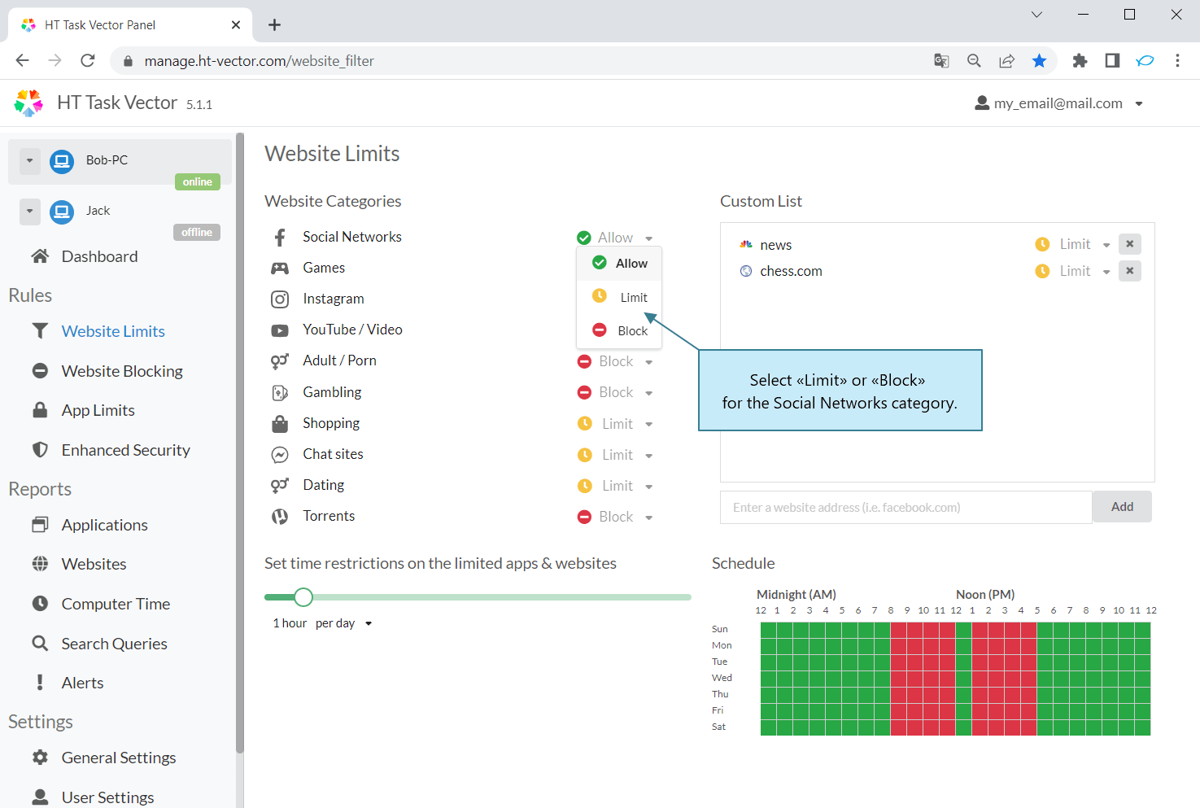Image resolution: width=1200 pixels, height=808 pixels.
Task: Choose Allow in the open dropdown menu
Action: pyautogui.click(x=619, y=264)
